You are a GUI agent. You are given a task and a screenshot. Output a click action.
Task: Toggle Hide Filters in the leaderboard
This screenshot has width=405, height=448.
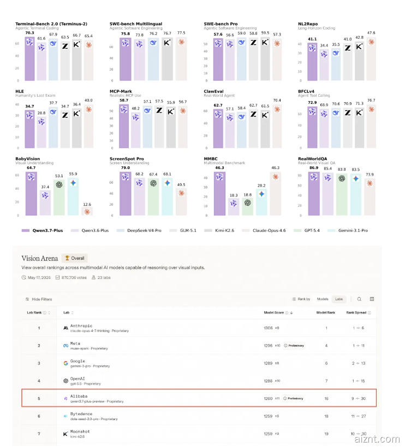point(39,299)
